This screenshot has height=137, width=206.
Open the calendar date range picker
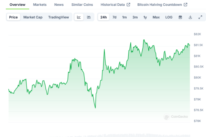[180, 17]
